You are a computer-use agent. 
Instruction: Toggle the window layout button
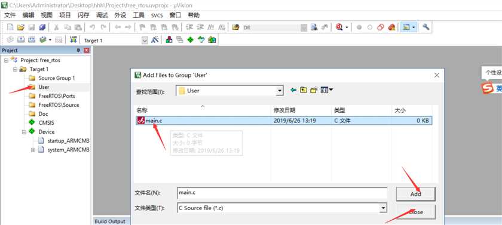click(406, 27)
